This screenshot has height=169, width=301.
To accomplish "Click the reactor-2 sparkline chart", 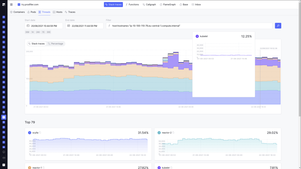I will [218, 146].
